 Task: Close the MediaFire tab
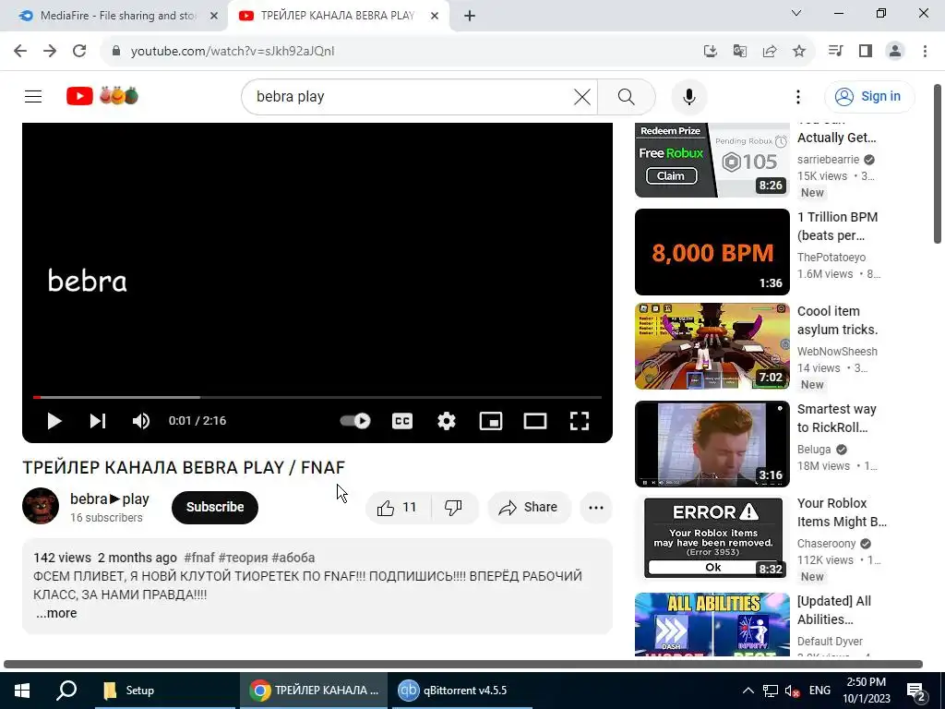214,17
